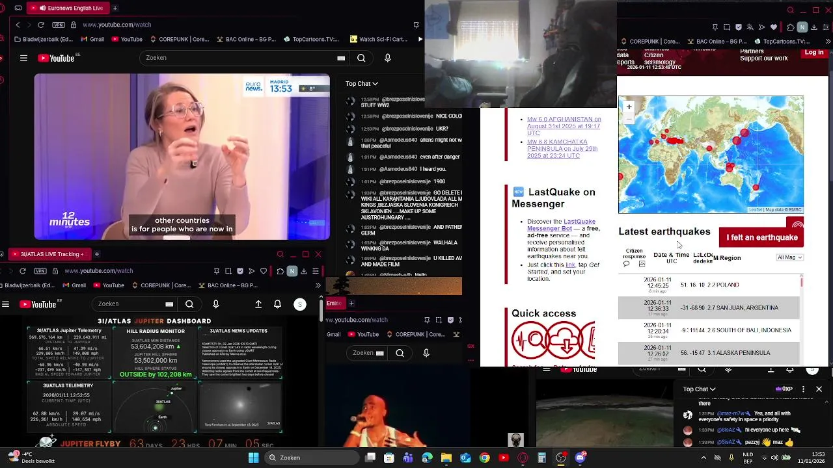Zoom in on the EMSC earthquake map

tap(629, 107)
